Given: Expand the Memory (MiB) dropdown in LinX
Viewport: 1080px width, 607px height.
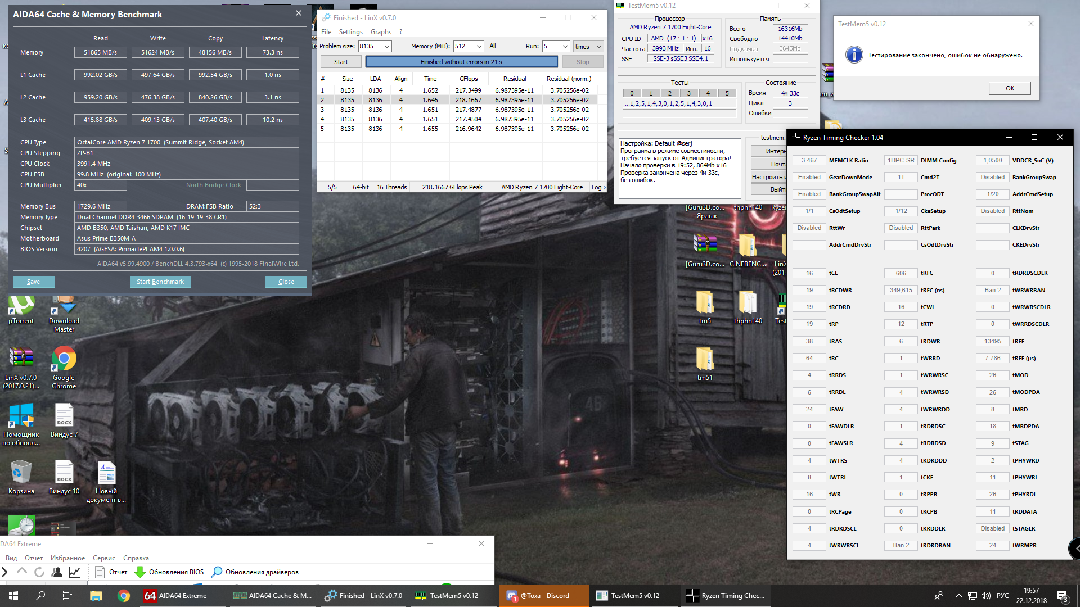Looking at the screenshot, I should (x=479, y=46).
